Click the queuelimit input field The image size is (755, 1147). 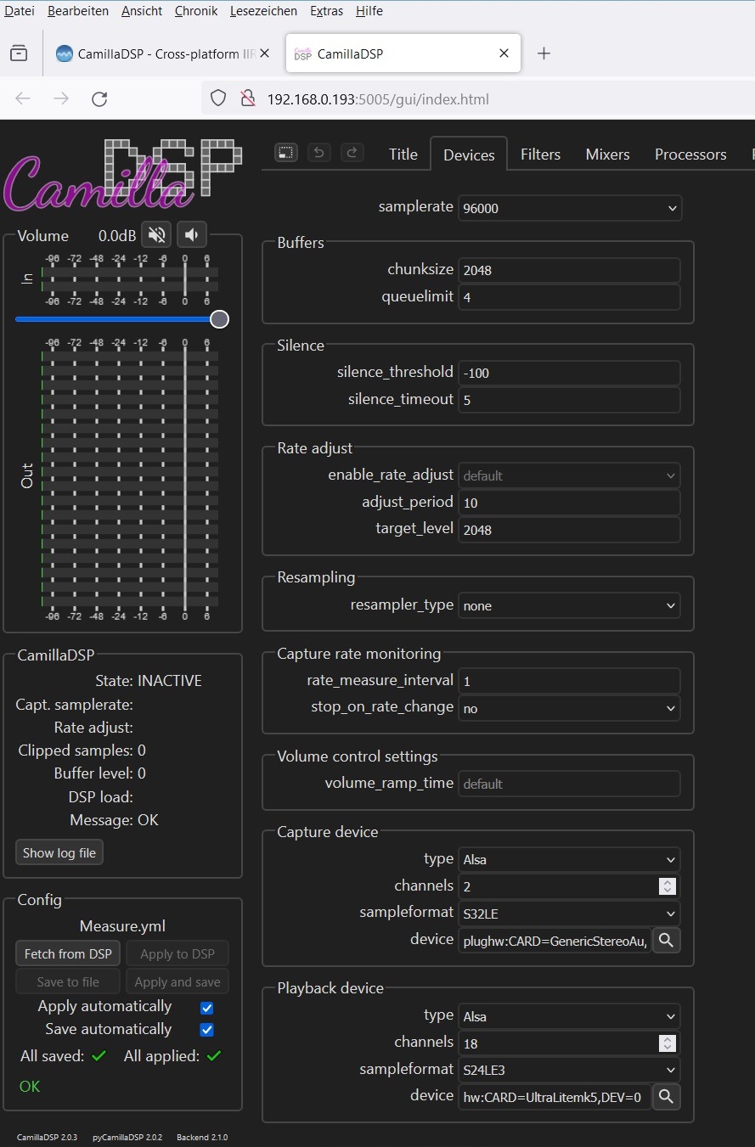[569, 297]
